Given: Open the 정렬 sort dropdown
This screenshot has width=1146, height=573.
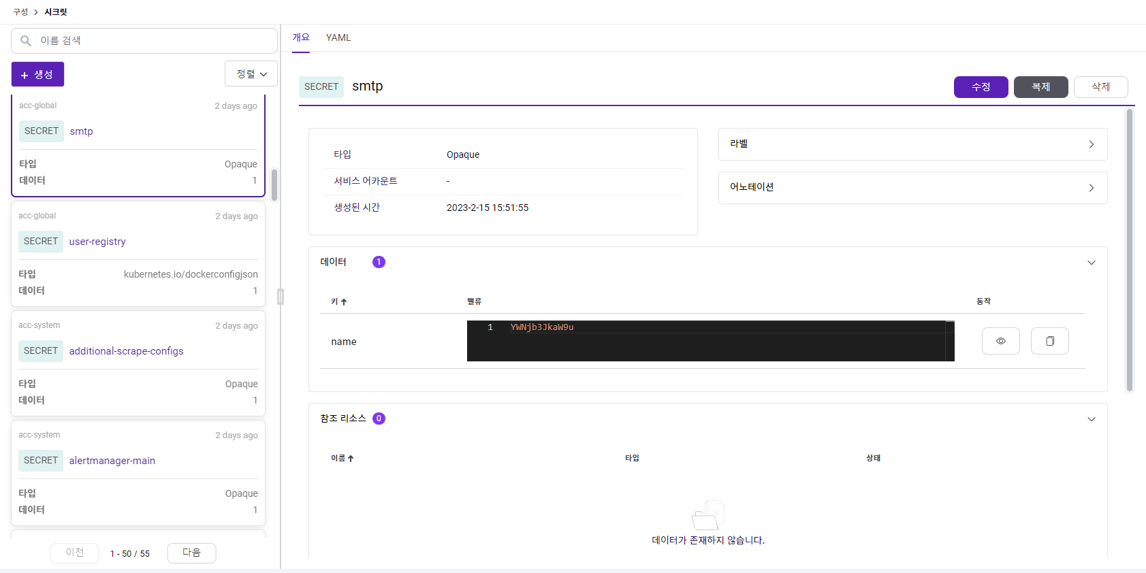Looking at the screenshot, I should tap(251, 74).
